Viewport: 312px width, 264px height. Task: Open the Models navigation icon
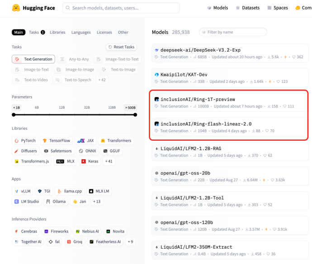(209, 8)
